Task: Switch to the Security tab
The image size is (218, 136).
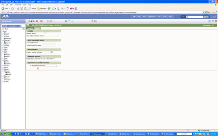Action: (x=30, y=28)
